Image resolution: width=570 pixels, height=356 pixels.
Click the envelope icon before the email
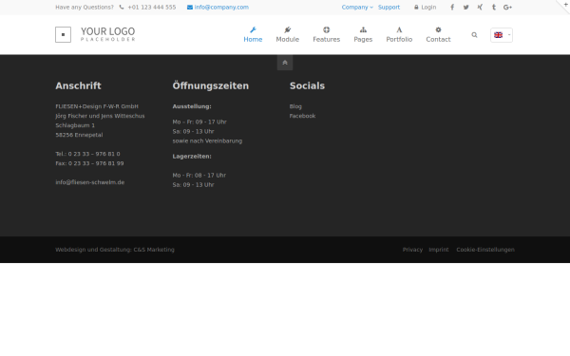[190, 8]
